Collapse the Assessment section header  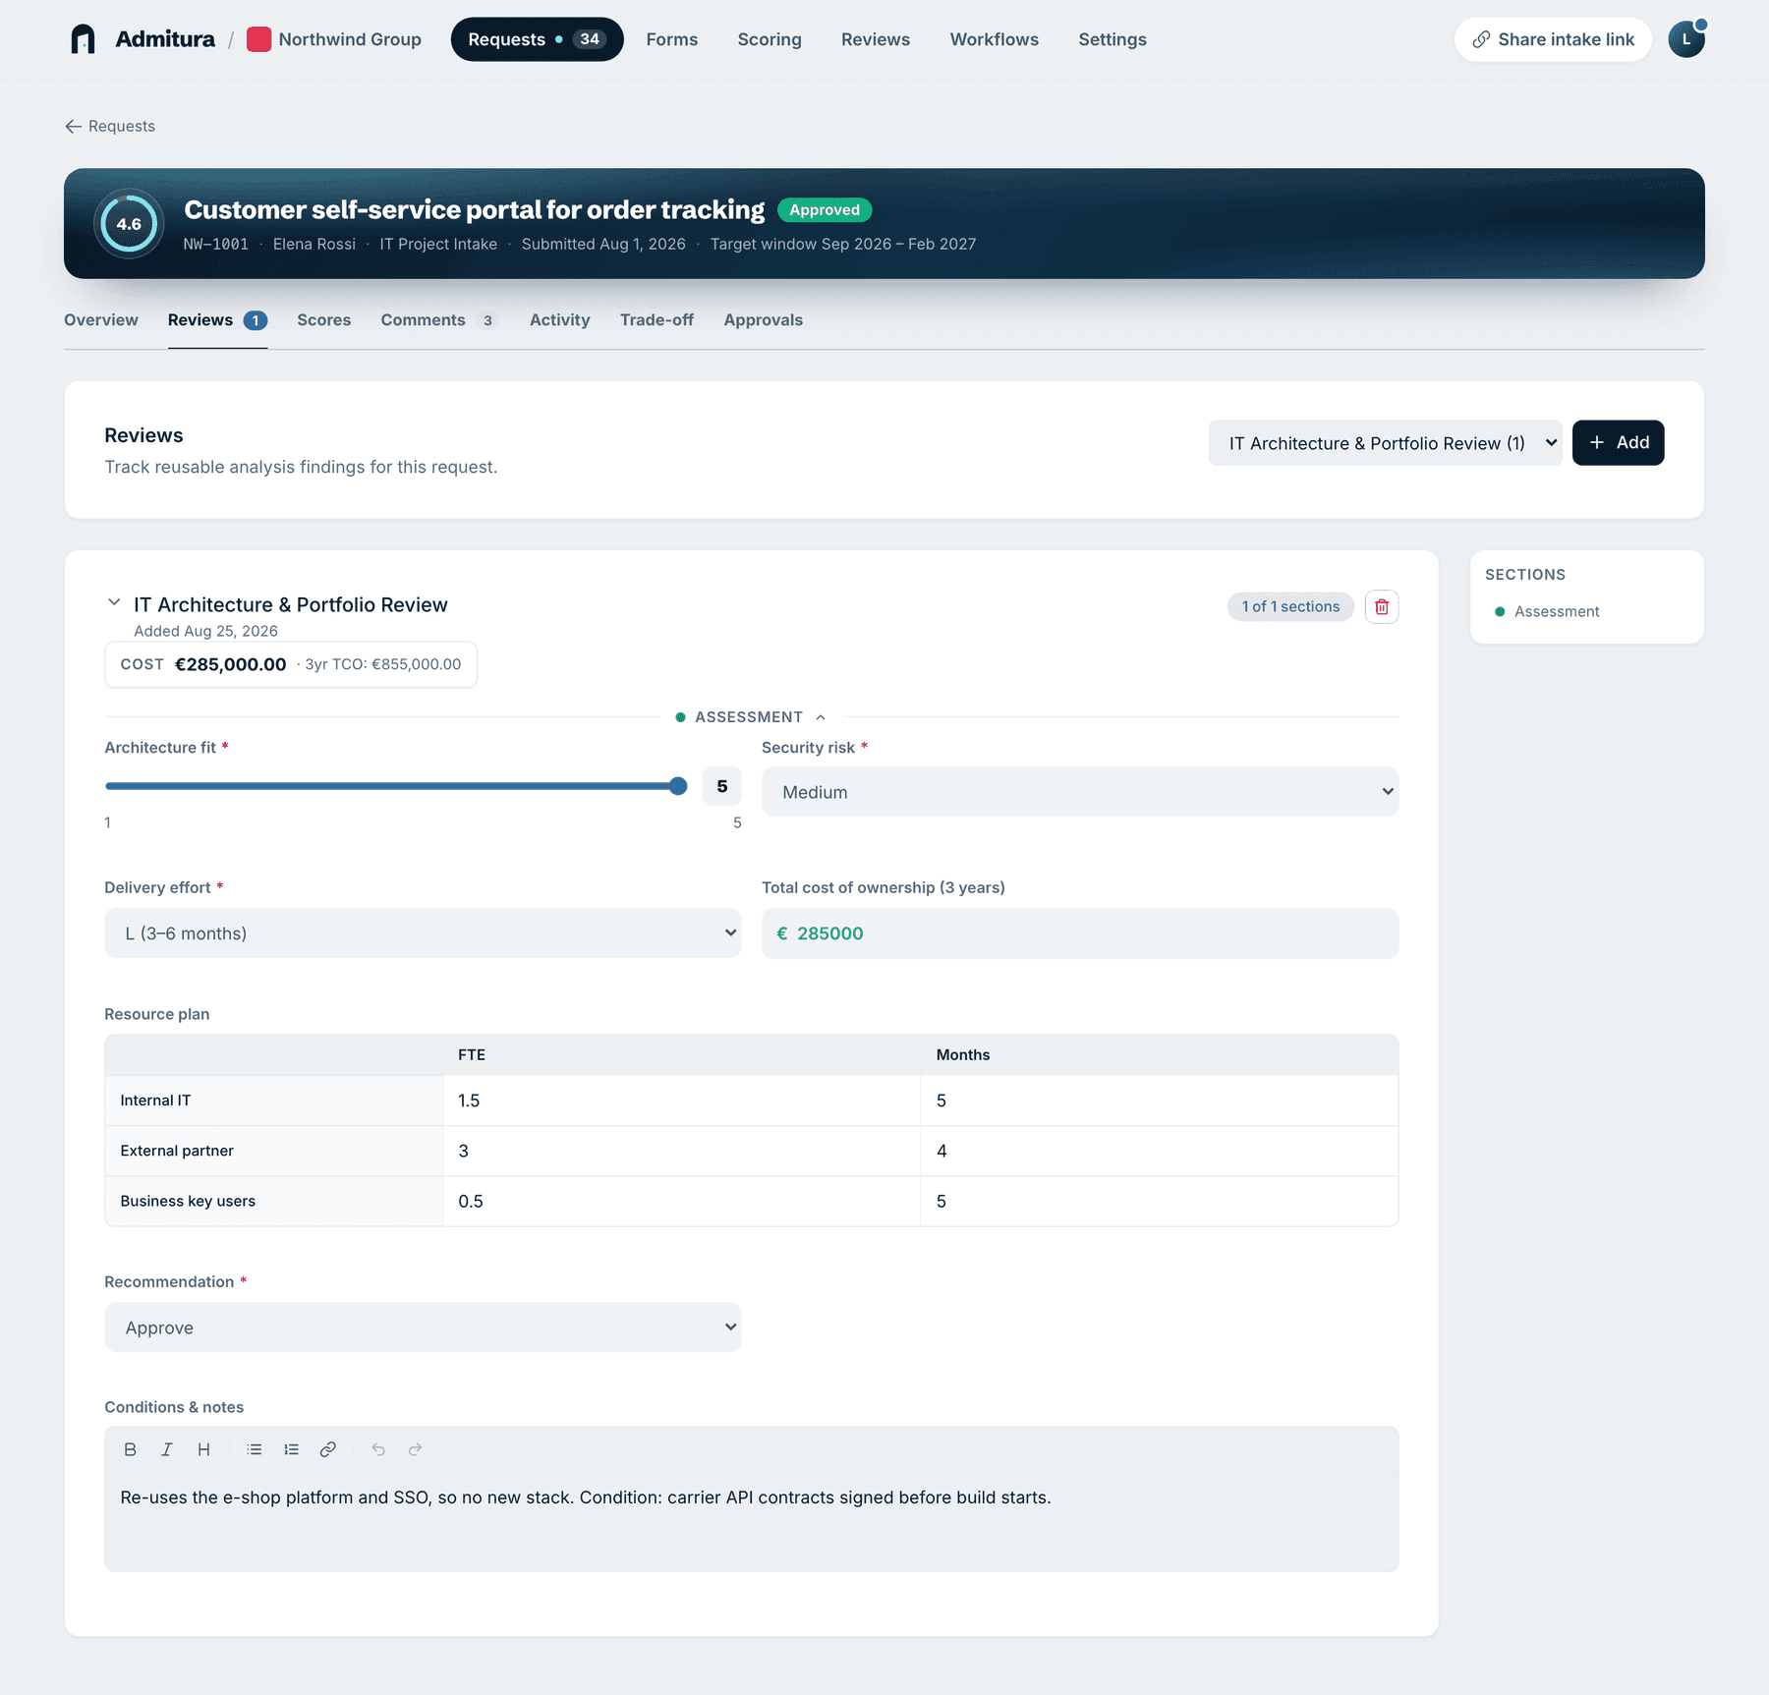click(750, 717)
